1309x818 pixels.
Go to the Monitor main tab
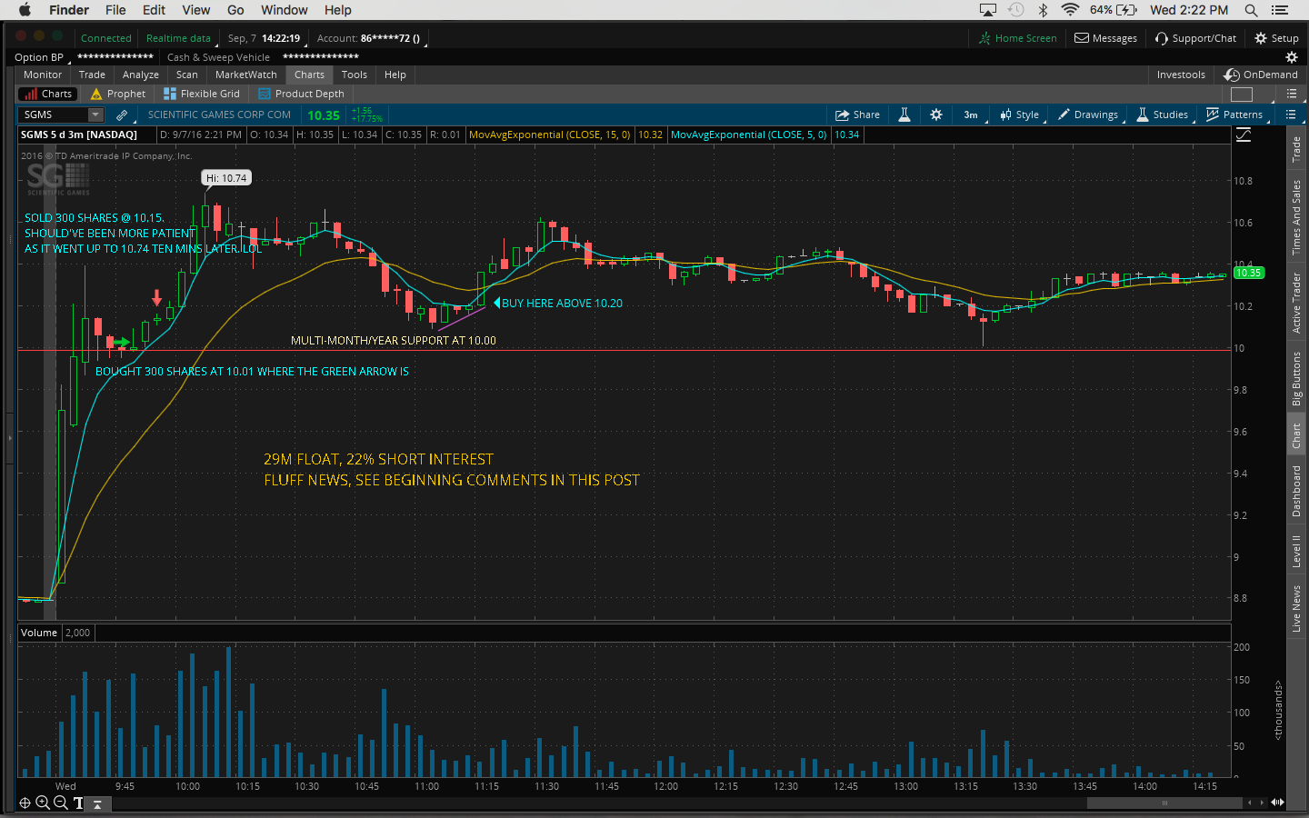43,75
